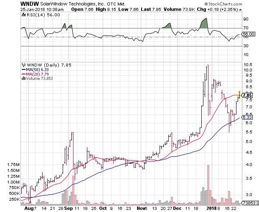The height and width of the screenshot is (212, 259).
Task: Click the WNDW ticker symbol title
Action: point(30,4)
